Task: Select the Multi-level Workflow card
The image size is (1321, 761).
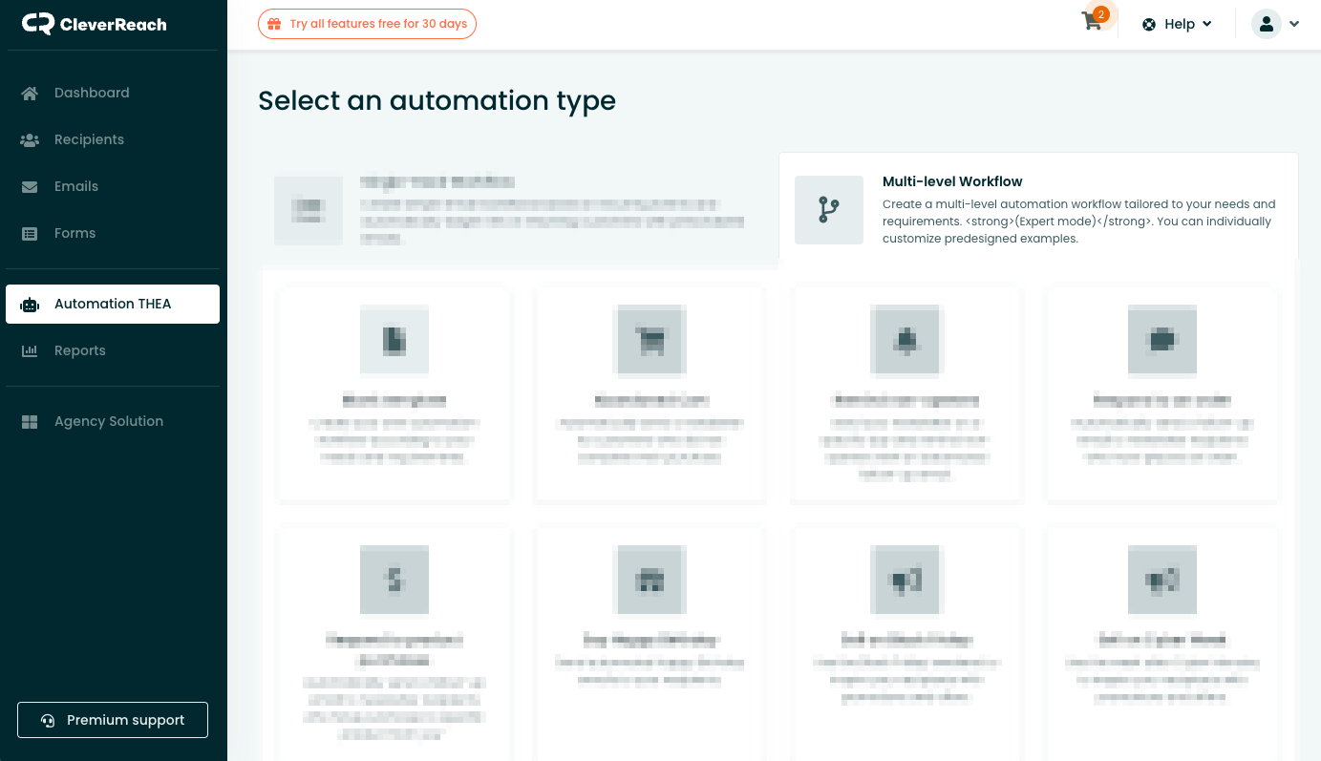Action: tap(1038, 209)
